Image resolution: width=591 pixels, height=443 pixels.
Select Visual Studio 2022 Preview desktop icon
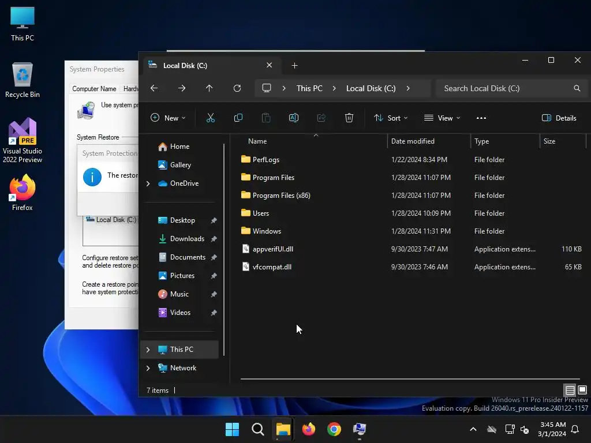click(23, 141)
